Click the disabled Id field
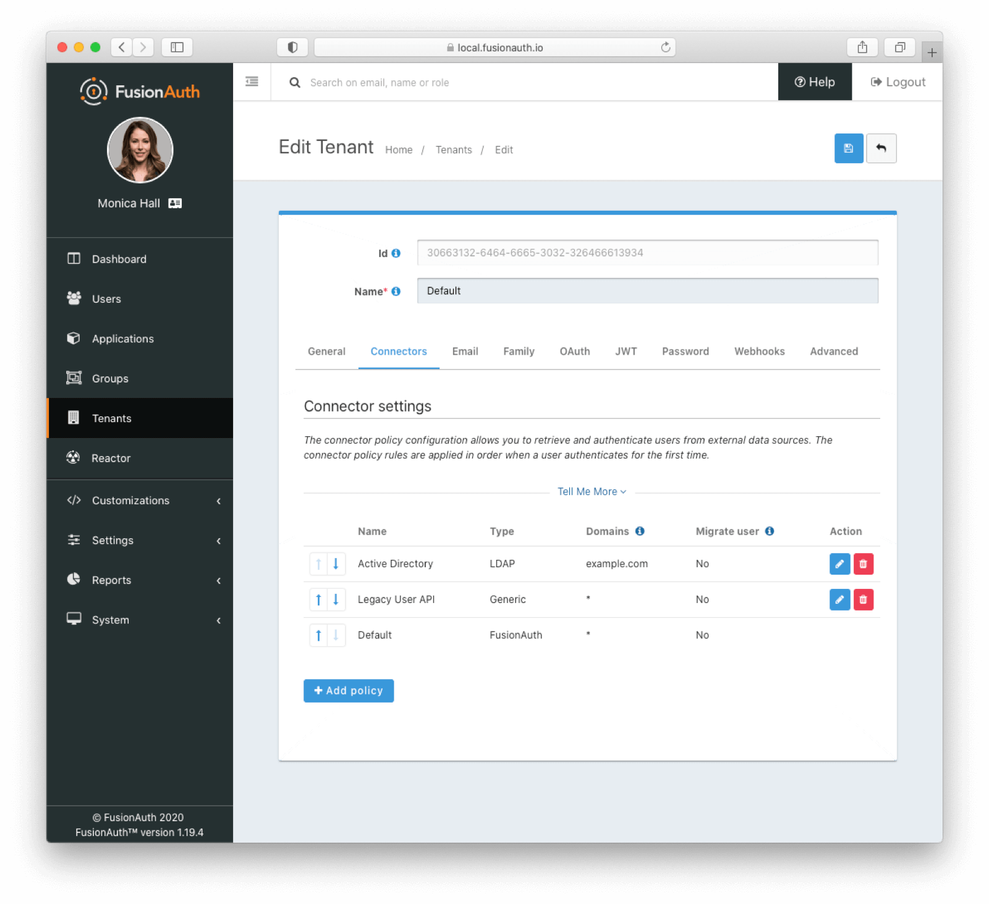The height and width of the screenshot is (904, 989). click(x=647, y=252)
